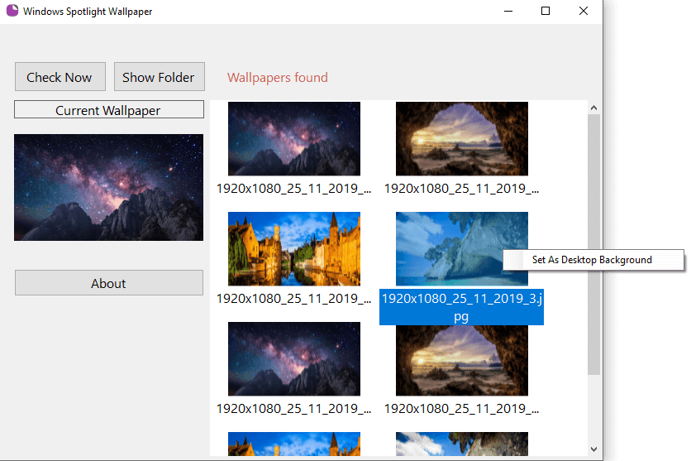This screenshot has height=461, width=691.
Task: Open the About button
Action: coord(109,283)
